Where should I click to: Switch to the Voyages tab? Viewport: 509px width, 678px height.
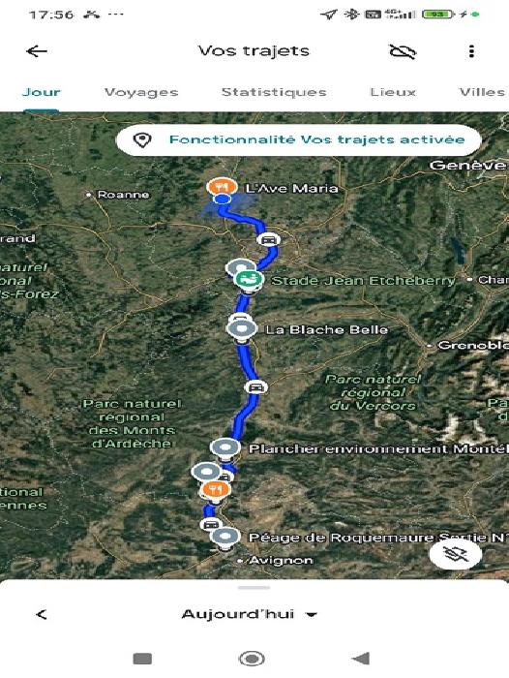(x=141, y=92)
